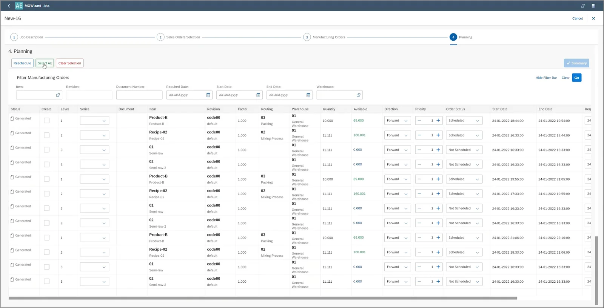604x308 pixels.
Task: Click the Reschedule button
Action: tap(22, 63)
